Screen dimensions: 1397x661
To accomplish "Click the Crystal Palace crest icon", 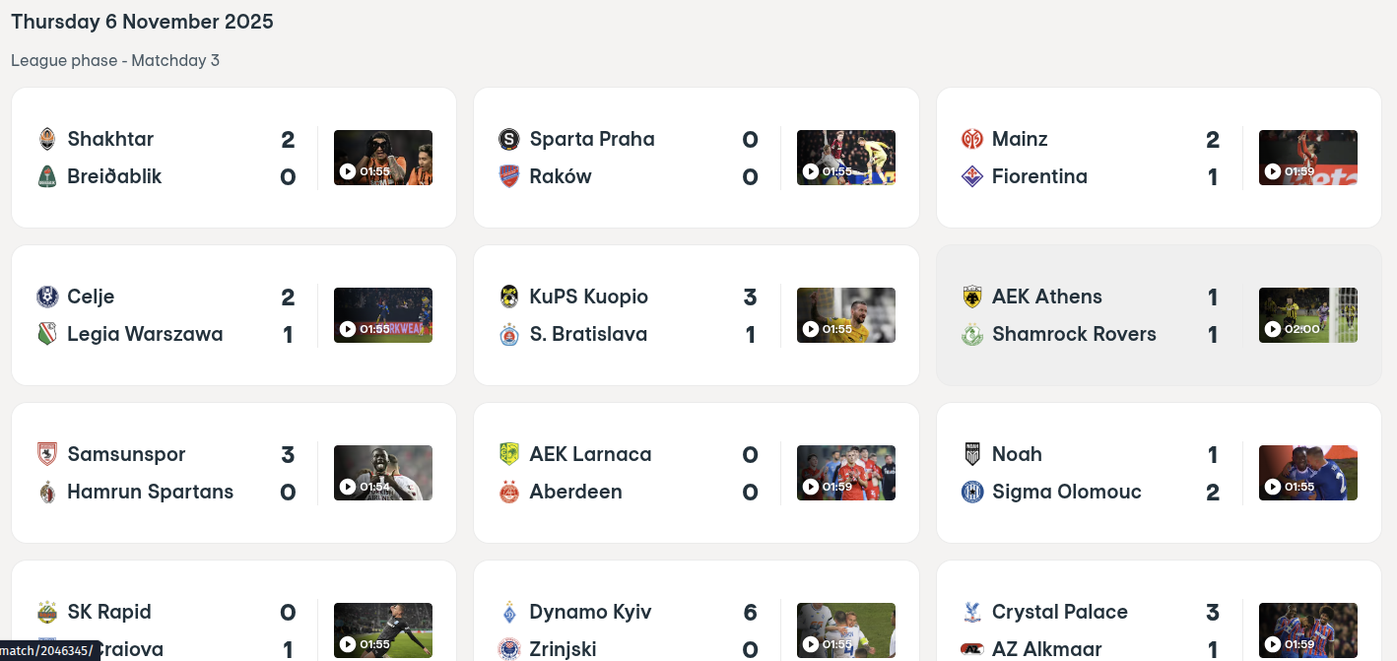I will [971, 612].
